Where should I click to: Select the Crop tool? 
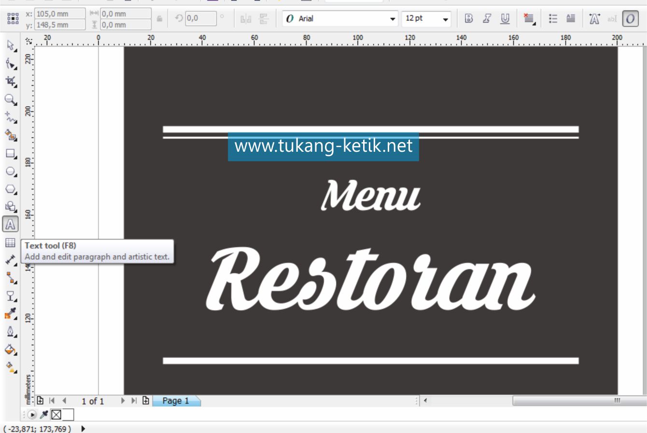11,81
